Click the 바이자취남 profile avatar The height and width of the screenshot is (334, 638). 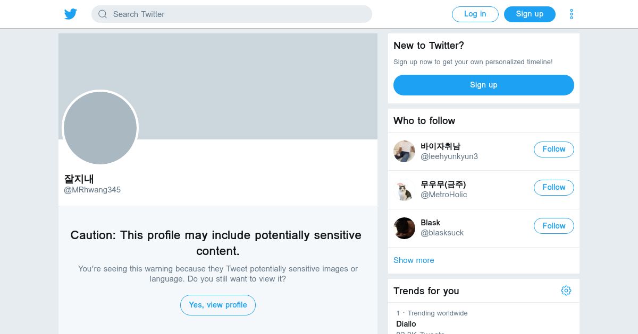pos(405,152)
